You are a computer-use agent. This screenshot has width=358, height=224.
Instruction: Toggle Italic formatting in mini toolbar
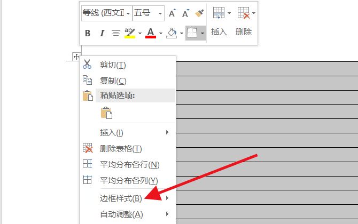102,33
